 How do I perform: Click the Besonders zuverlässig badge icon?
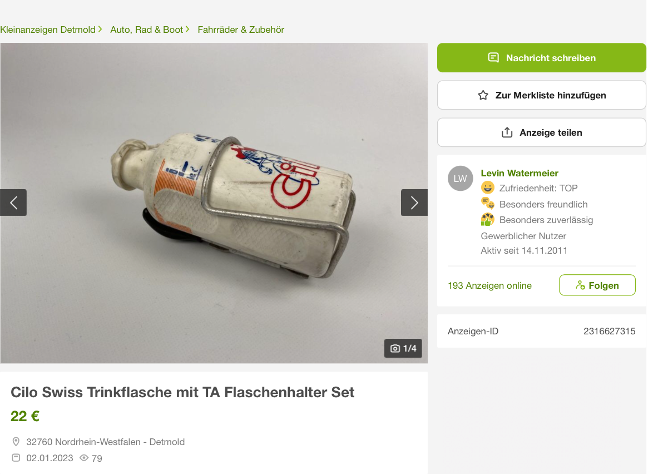488,219
